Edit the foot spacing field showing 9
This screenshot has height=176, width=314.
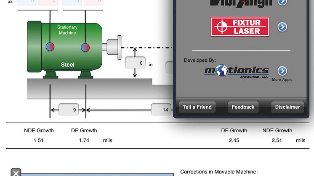pos(69,110)
